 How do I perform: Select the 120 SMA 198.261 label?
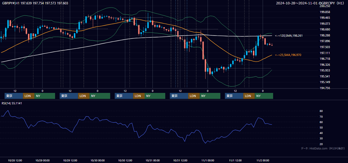289,36
